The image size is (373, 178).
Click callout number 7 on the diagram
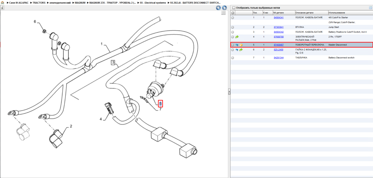pyautogui.click(x=160, y=109)
